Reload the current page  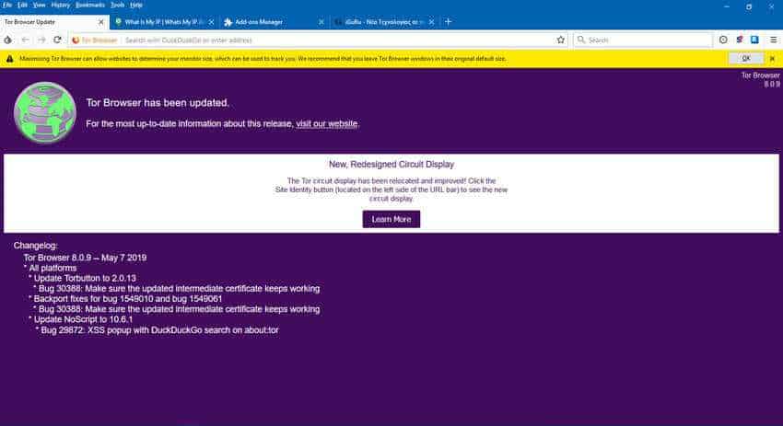(57, 40)
